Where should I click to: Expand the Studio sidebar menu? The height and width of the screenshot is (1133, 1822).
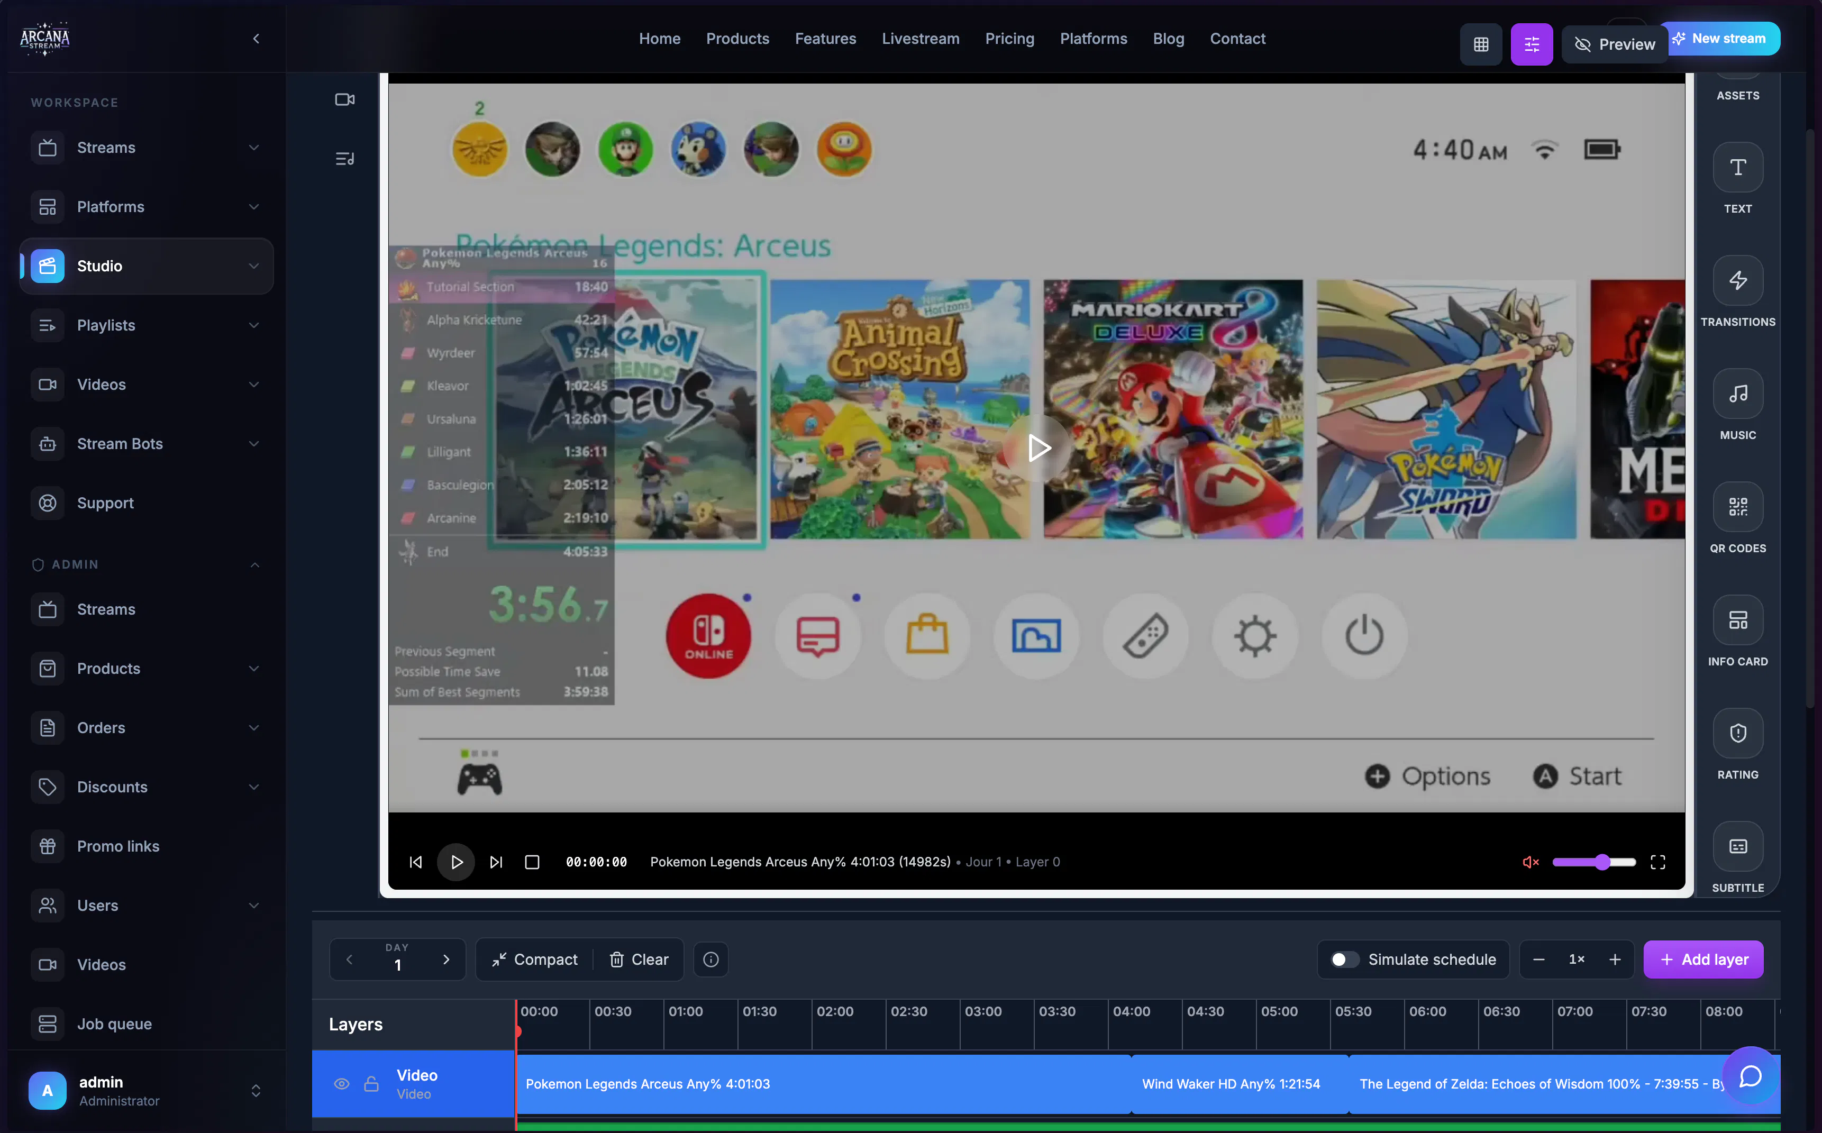coord(254,266)
